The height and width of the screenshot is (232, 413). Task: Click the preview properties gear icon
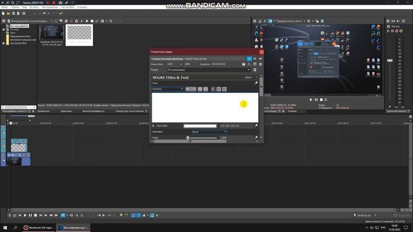coord(255,21)
